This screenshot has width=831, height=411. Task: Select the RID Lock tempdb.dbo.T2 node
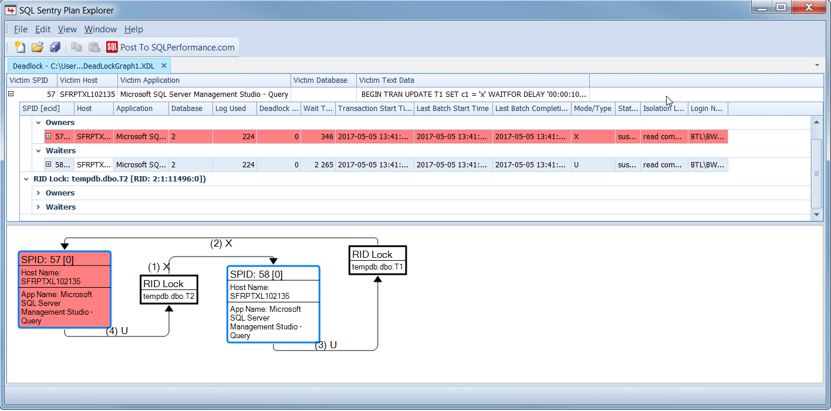point(169,289)
